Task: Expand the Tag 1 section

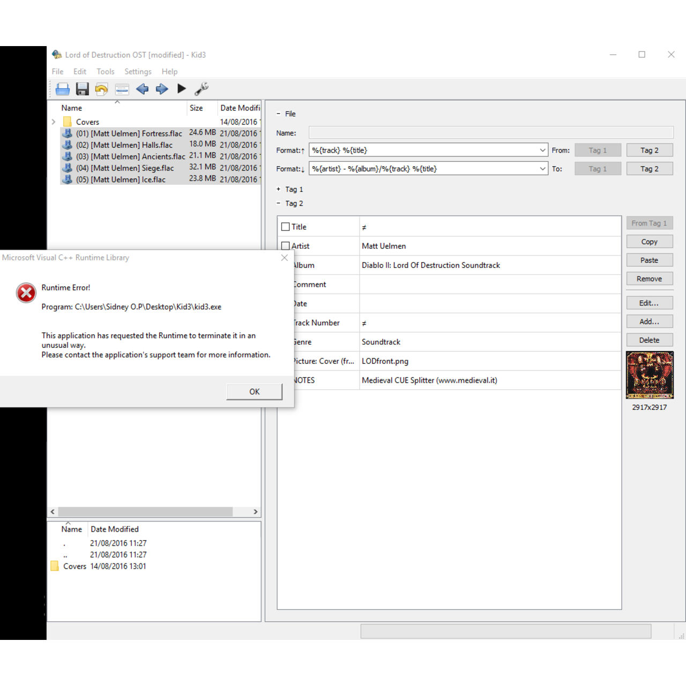Action: [279, 189]
